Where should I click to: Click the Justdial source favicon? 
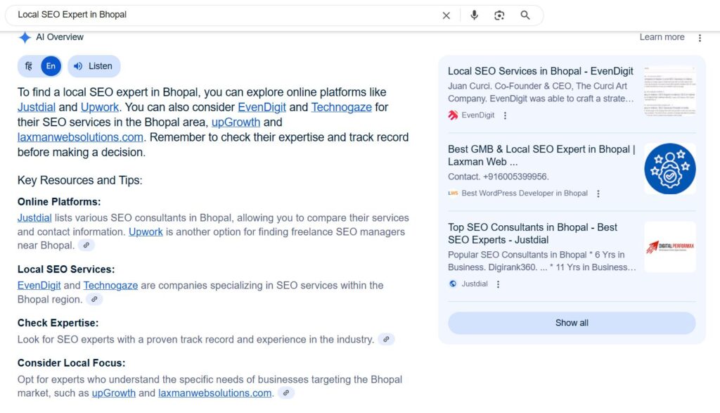tap(453, 284)
